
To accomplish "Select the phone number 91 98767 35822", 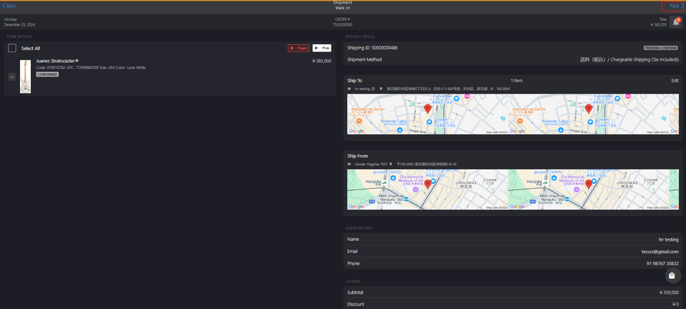I will coord(663,264).
